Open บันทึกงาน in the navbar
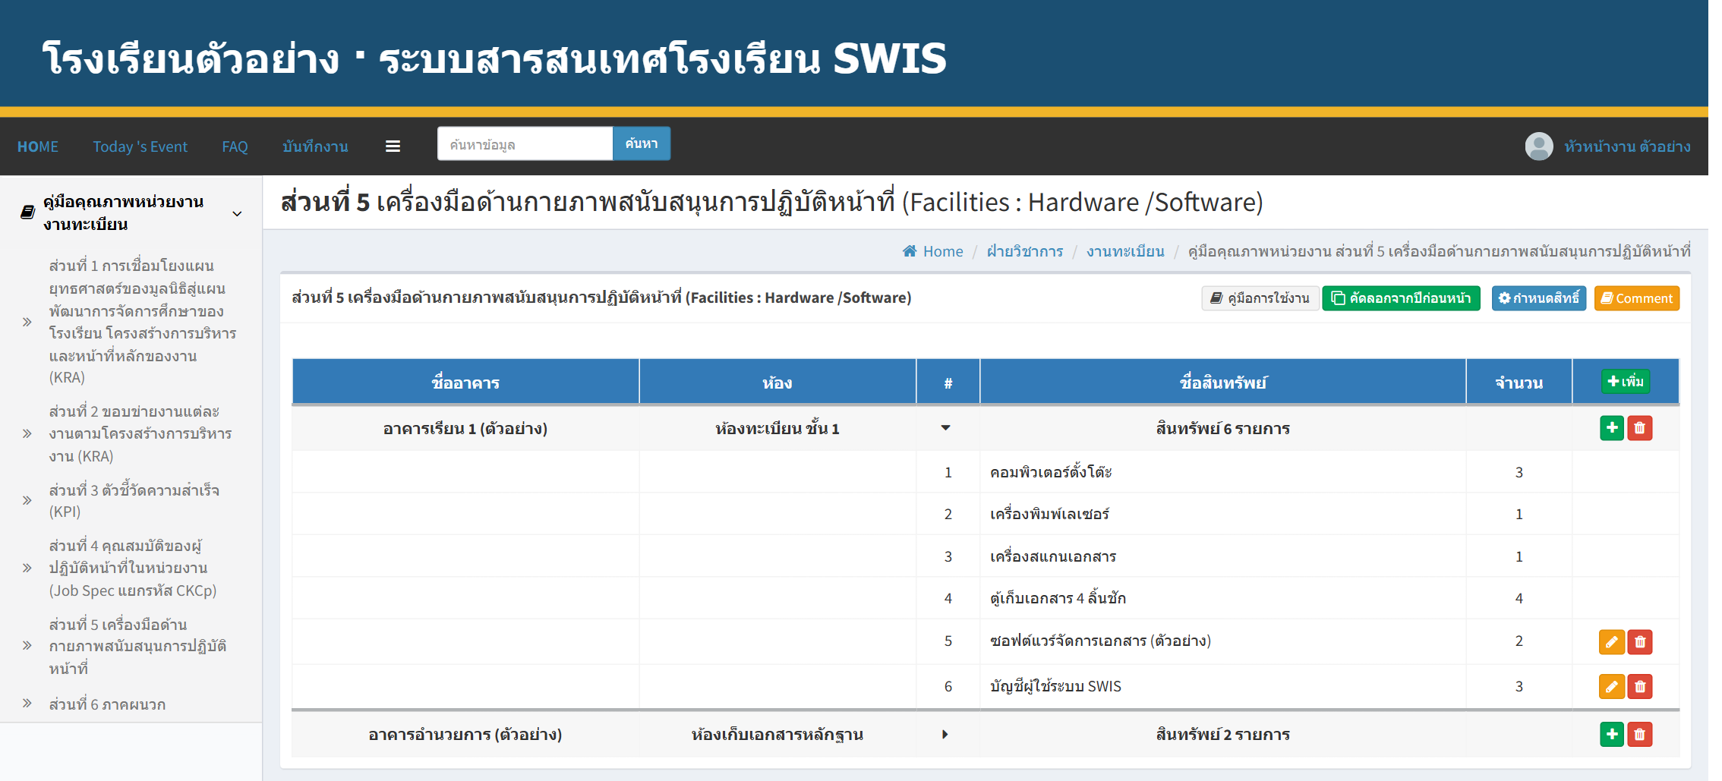The height and width of the screenshot is (781, 1722). pos(315,146)
